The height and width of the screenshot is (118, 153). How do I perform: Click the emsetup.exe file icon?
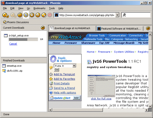click(4, 66)
